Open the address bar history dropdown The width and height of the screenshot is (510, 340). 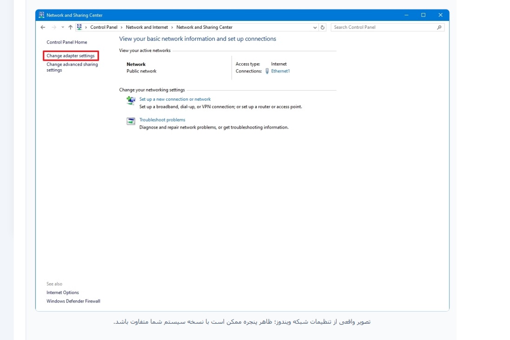pos(315,27)
